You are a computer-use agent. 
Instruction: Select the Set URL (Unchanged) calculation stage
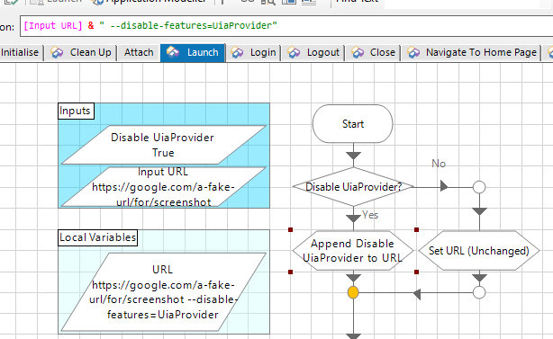479,251
